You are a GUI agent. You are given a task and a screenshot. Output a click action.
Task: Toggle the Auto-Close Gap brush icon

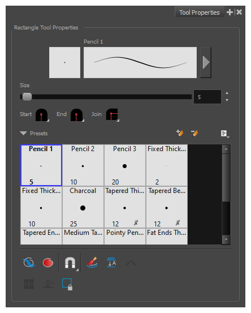point(92,262)
